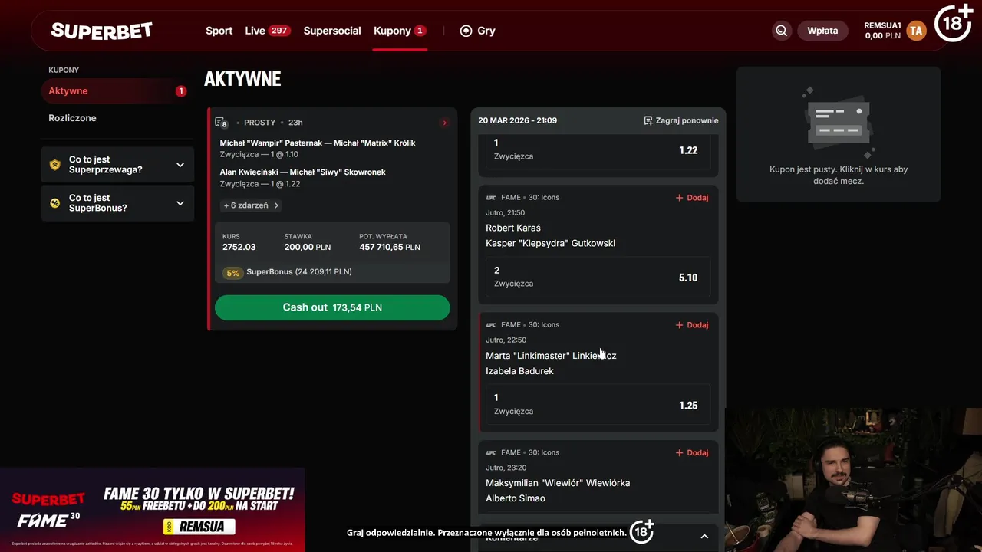The width and height of the screenshot is (982, 552).
Task: Click the potential payout 457 710,65 PLN
Action: [390, 247]
